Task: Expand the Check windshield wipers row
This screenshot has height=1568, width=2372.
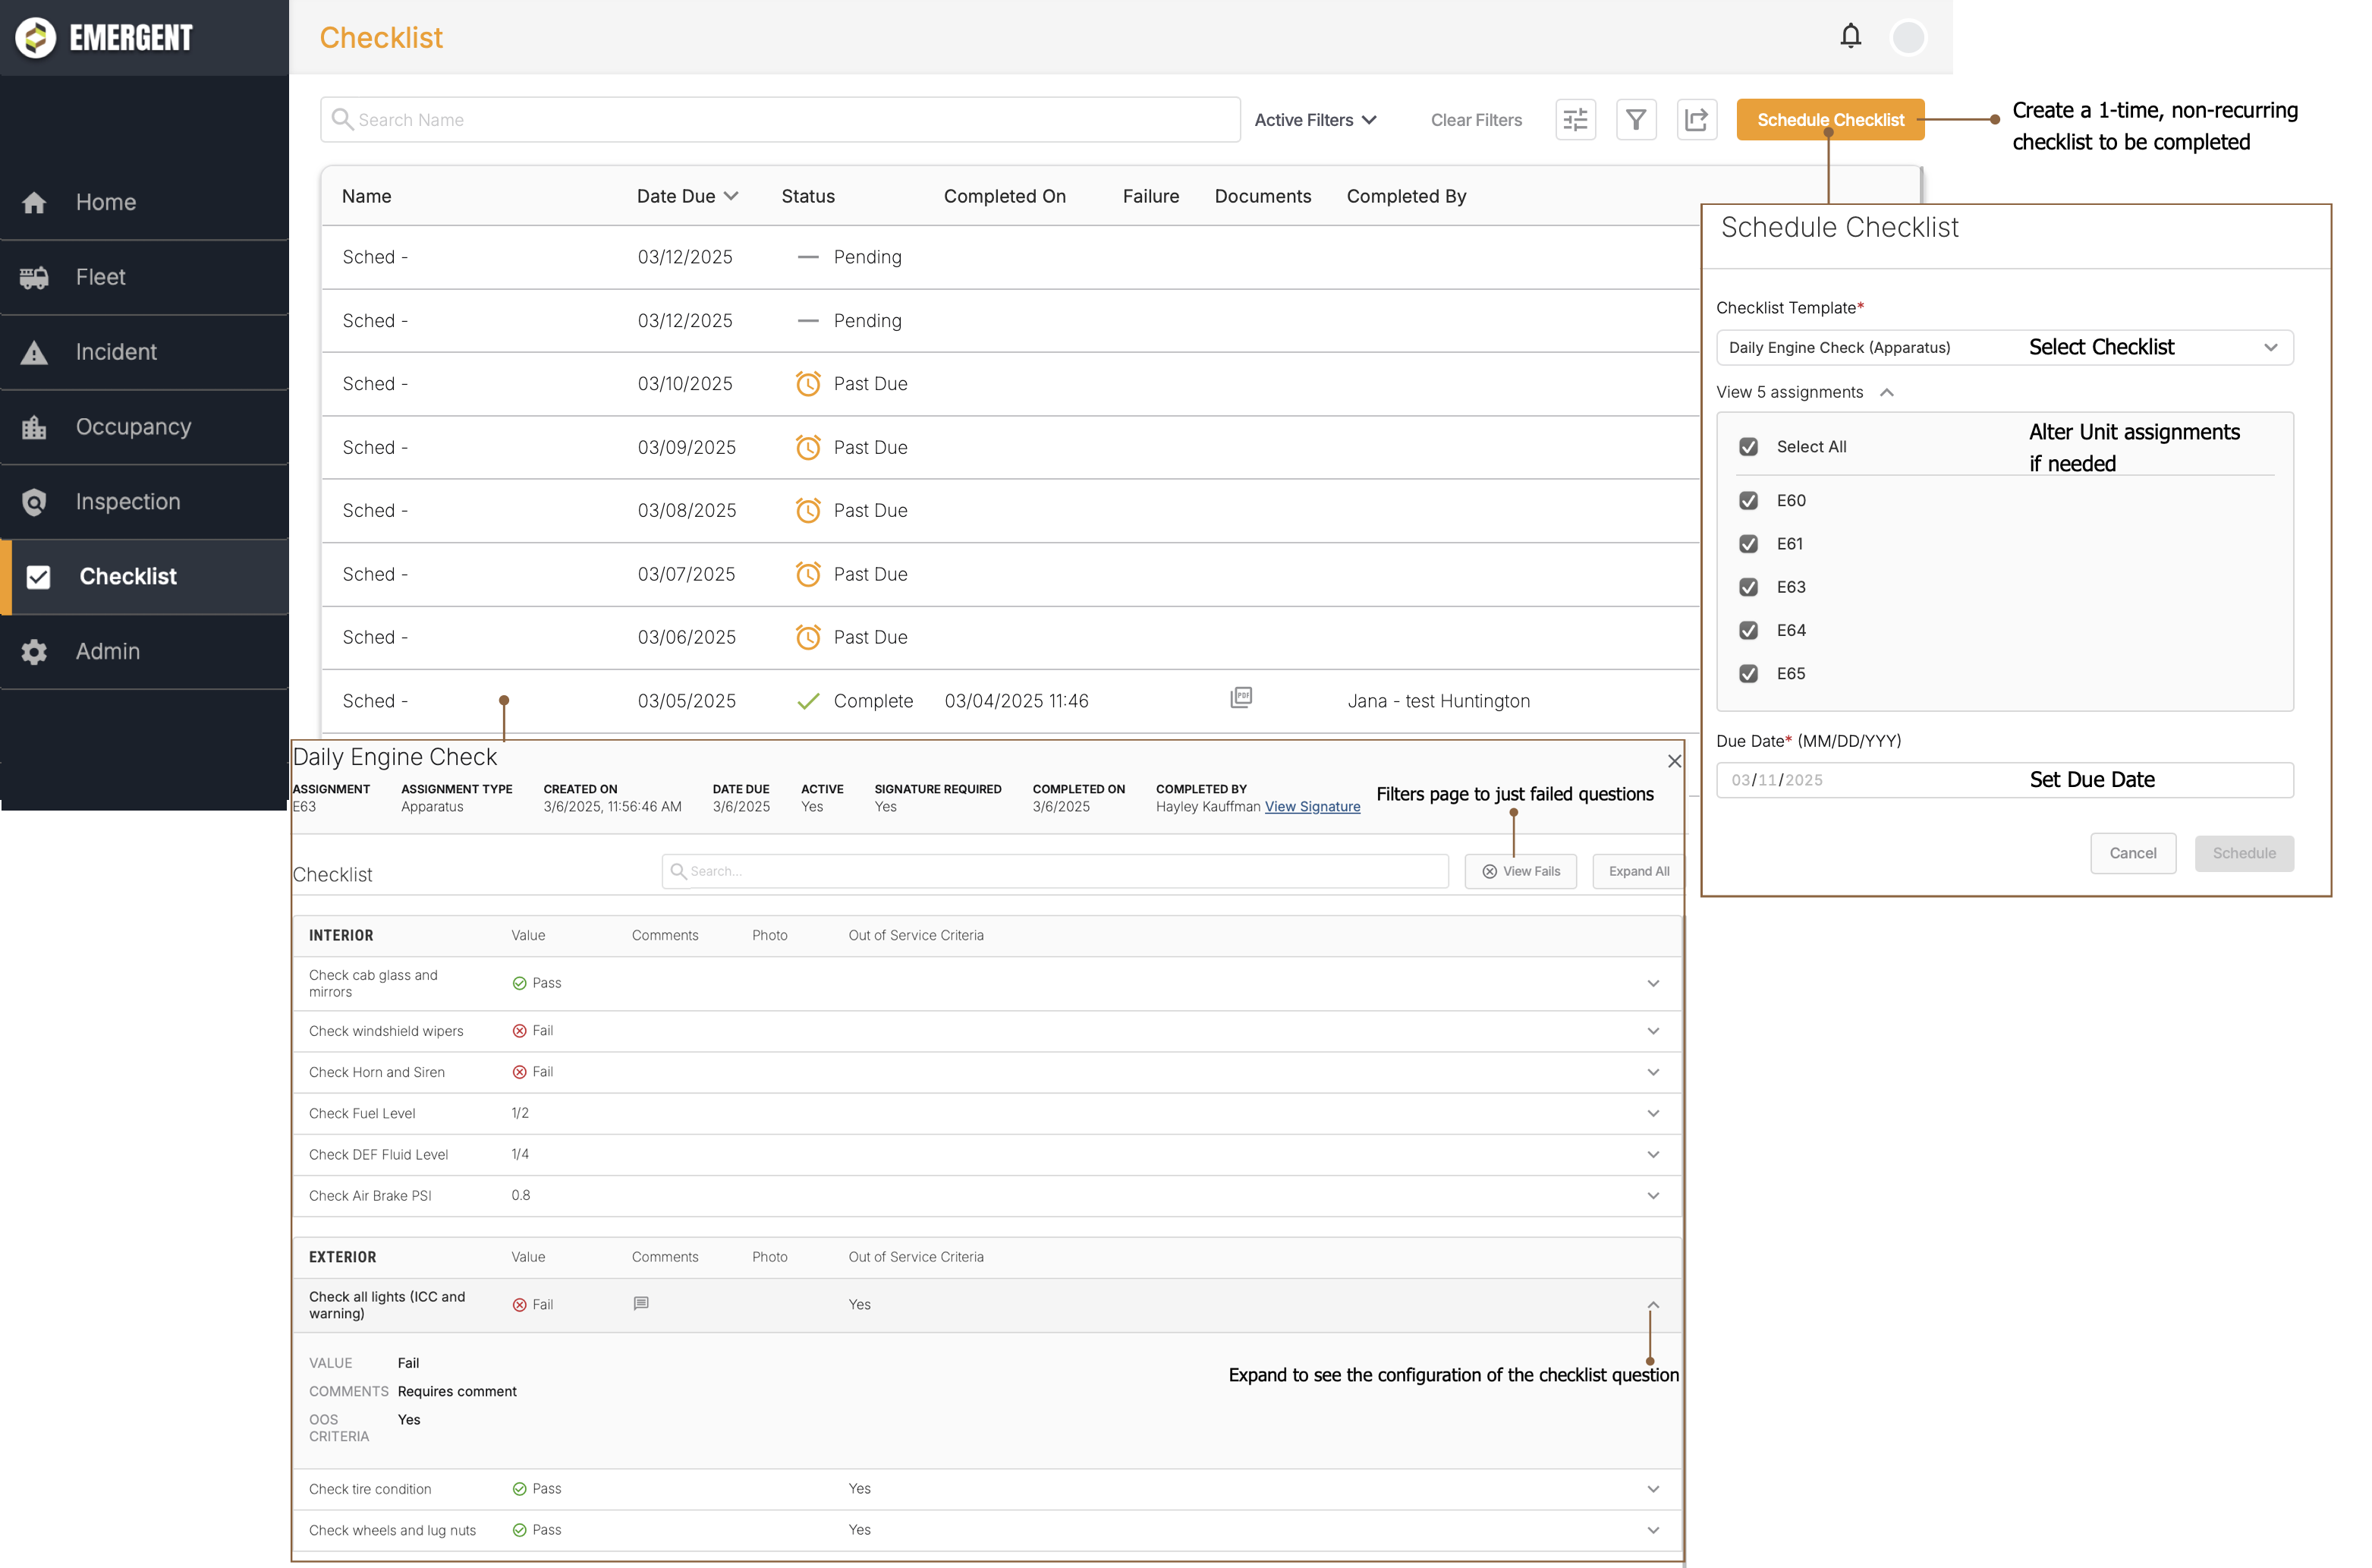Action: [1653, 1031]
